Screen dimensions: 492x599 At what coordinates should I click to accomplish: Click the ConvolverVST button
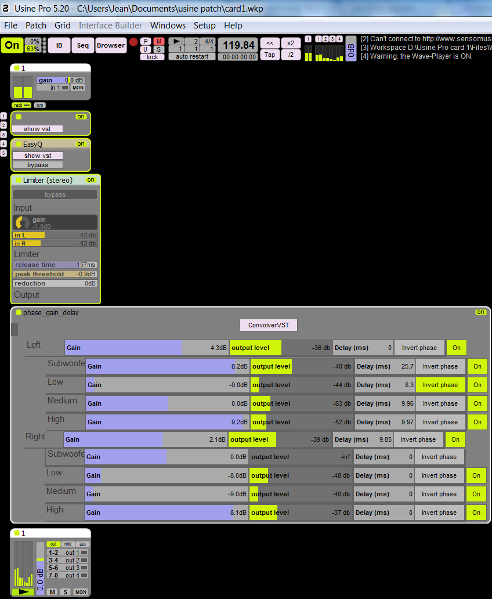click(269, 325)
